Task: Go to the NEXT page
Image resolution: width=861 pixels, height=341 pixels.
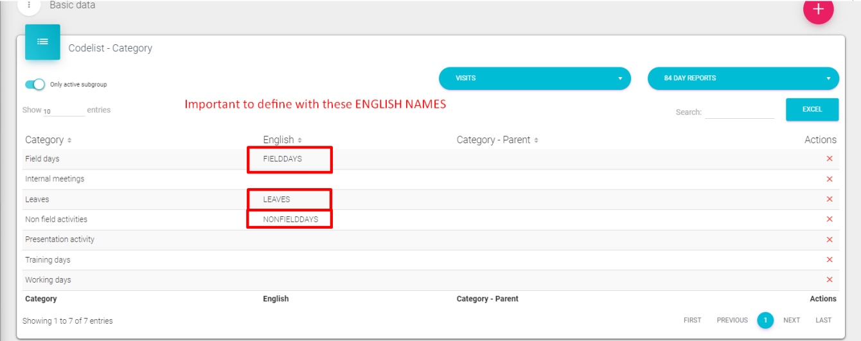Action: point(792,320)
